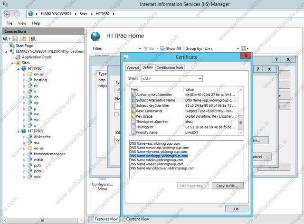Select the HTTP80 site node
Screen dimensions: 304x224
pyautogui.click(x=35, y=68)
